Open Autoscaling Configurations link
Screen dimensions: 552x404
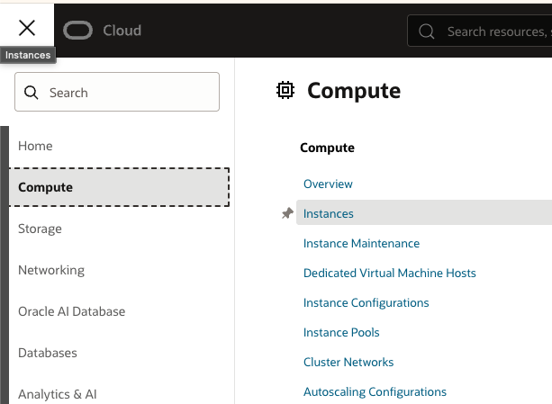375,391
